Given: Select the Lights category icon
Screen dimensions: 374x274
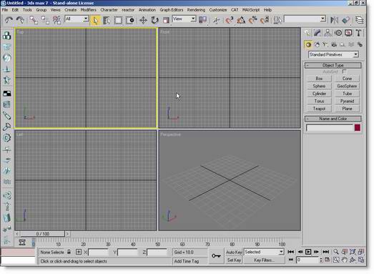Looking at the screenshot, I should pyautogui.click(x=325, y=44).
